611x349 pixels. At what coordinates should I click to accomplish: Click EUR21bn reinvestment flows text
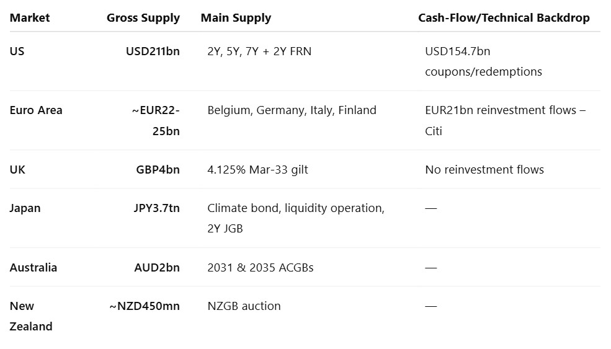click(x=505, y=120)
